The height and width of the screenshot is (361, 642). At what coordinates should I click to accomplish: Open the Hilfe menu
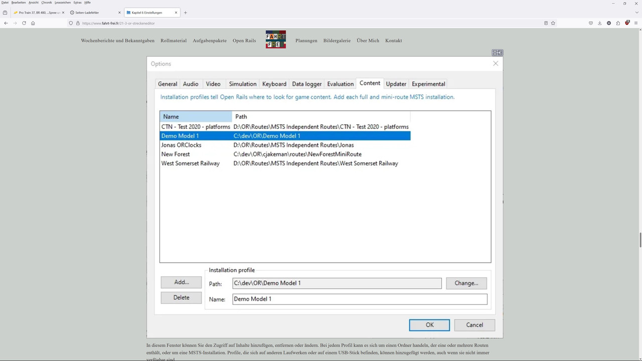click(x=87, y=3)
